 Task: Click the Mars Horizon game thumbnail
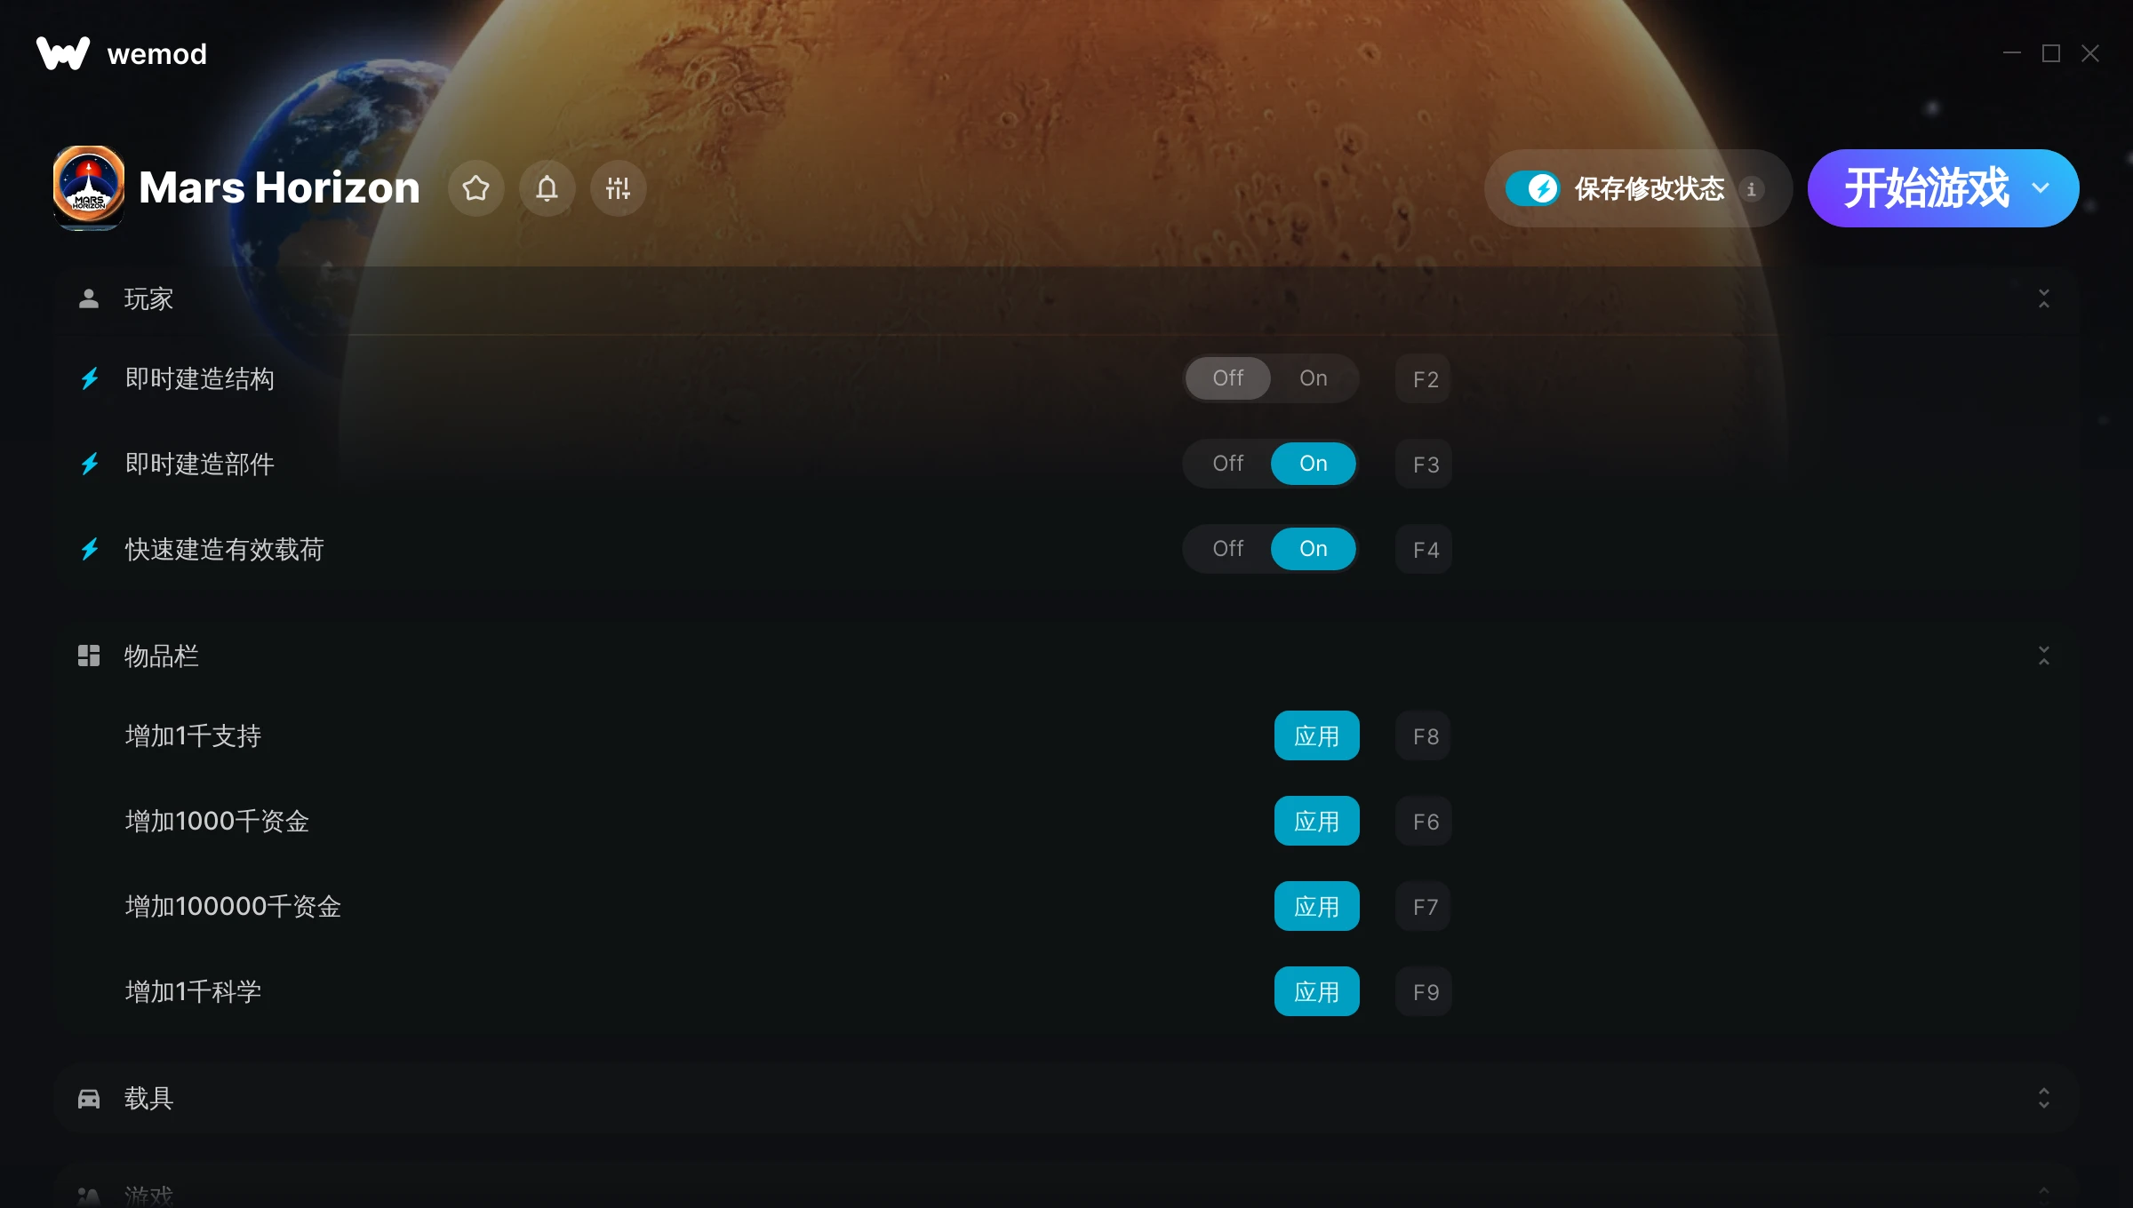(x=88, y=187)
